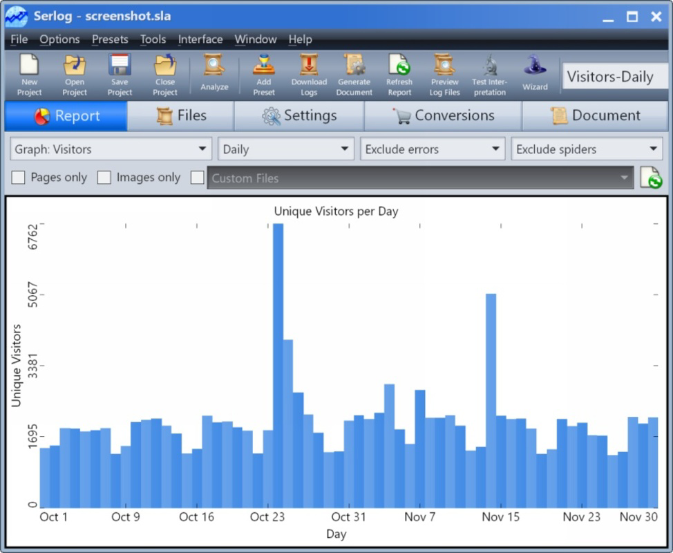Image resolution: width=673 pixels, height=553 pixels.
Task: Expand the Custom Files combo box
Action: (420, 178)
